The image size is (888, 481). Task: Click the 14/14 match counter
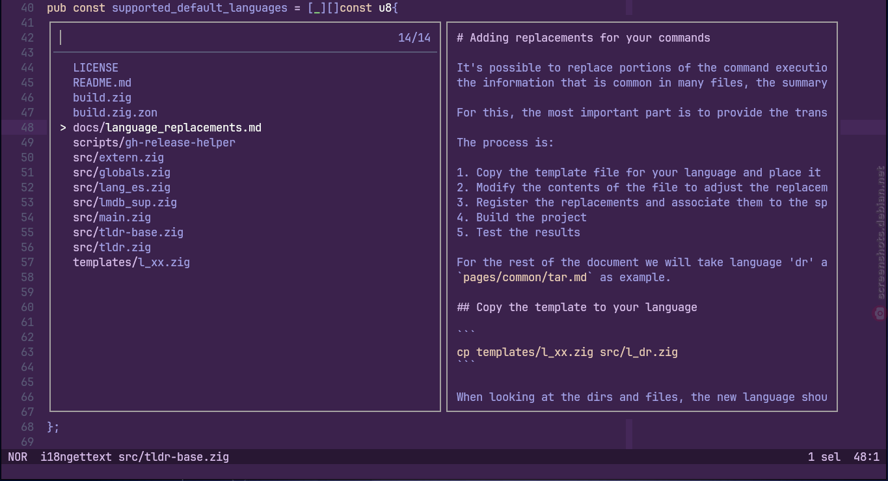(x=414, y=38)
